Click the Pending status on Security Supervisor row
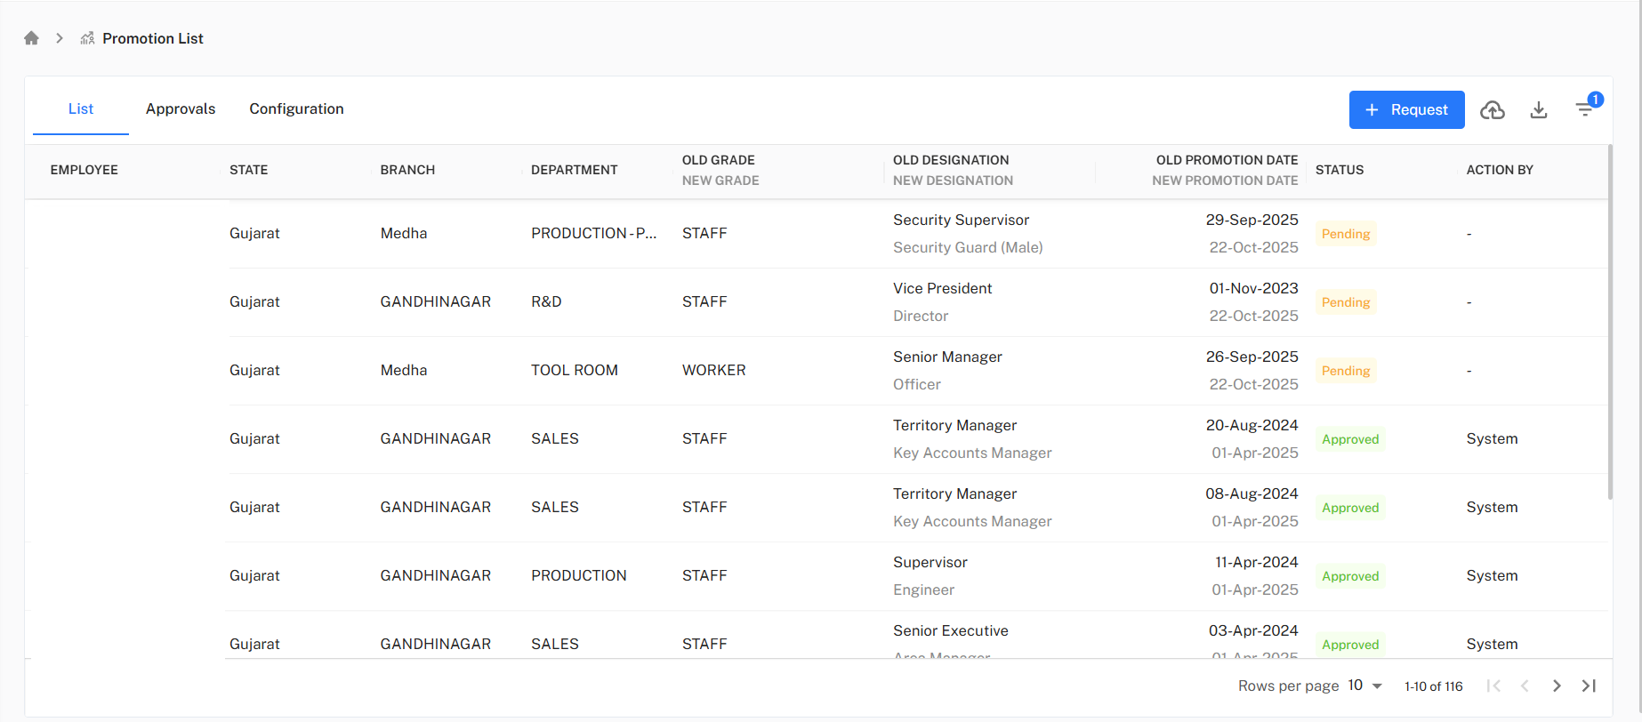The width and height of the screenshot is (1642, 722). [x=1345, y=234]
